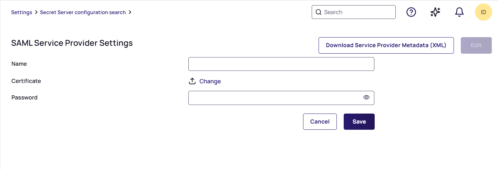Open Secret Server configuration search breadcrumb
The height and width of the screenshot is (170, 498).
tap(83, 12)
